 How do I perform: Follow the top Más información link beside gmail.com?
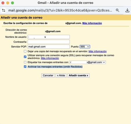[92, 23]
